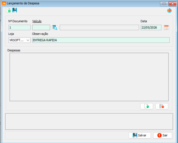Focus the Nº Documento input field
Screen dimensions: 178x143
click(x=20, y=27)
